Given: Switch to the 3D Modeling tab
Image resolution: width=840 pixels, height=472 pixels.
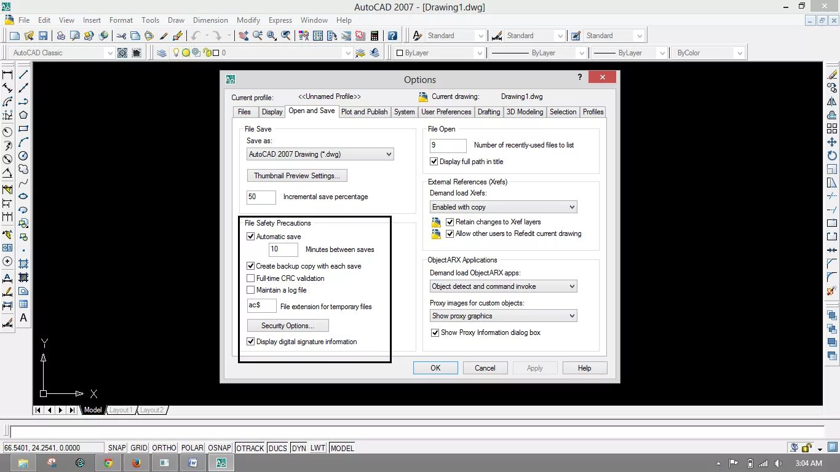Looking at the screenshot, I should [525, 112].
